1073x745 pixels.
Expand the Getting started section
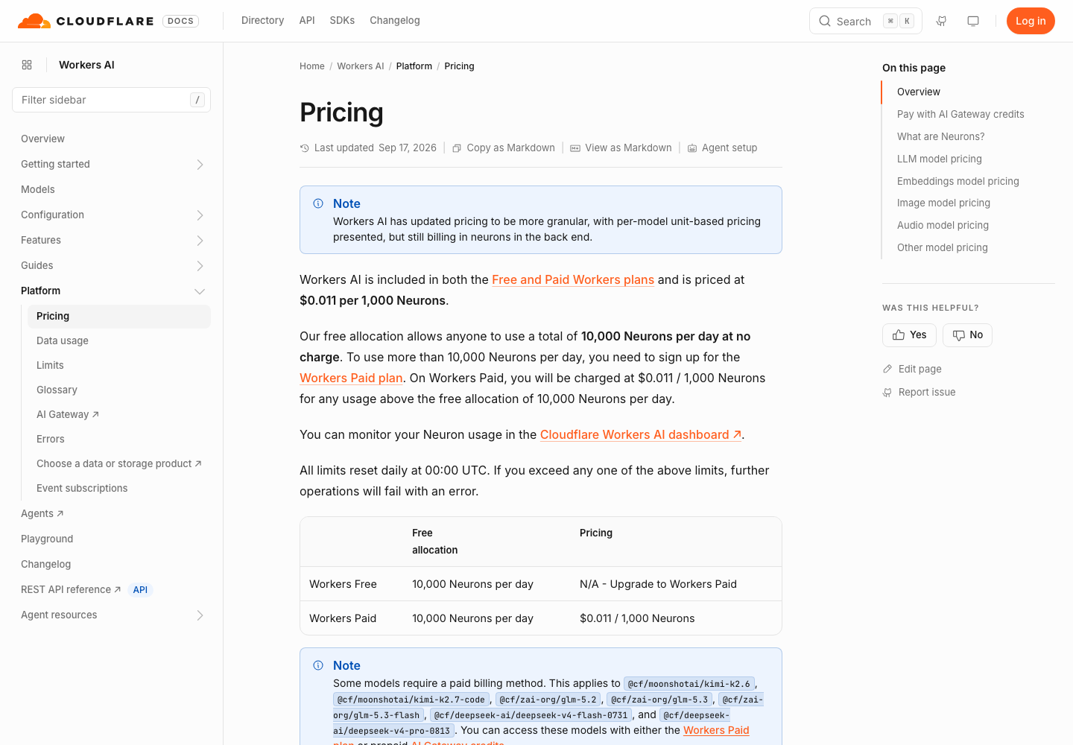[200, 165]
